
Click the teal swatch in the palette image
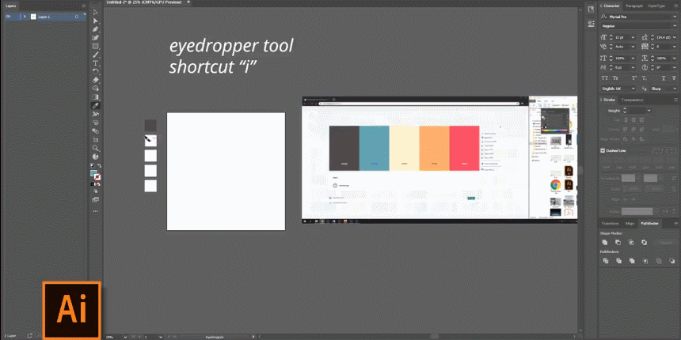coord(374,148)
